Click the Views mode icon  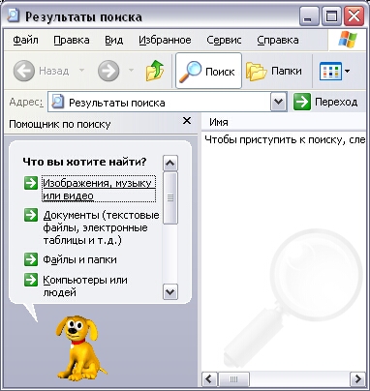click(330, 71)
